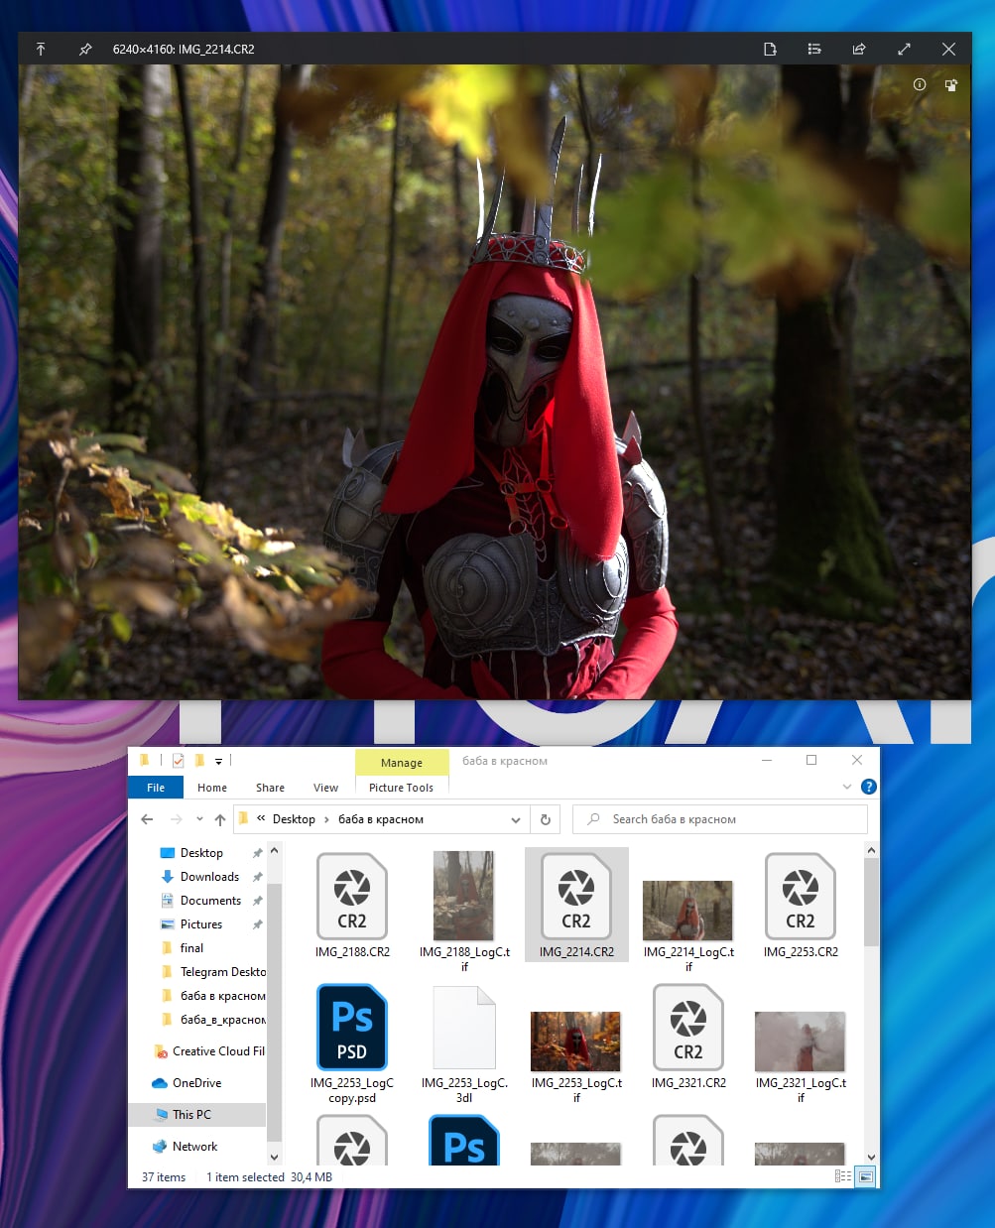Open the File menu in Explorer
This screenshot has width=995, height=1228.
point(156,788)
